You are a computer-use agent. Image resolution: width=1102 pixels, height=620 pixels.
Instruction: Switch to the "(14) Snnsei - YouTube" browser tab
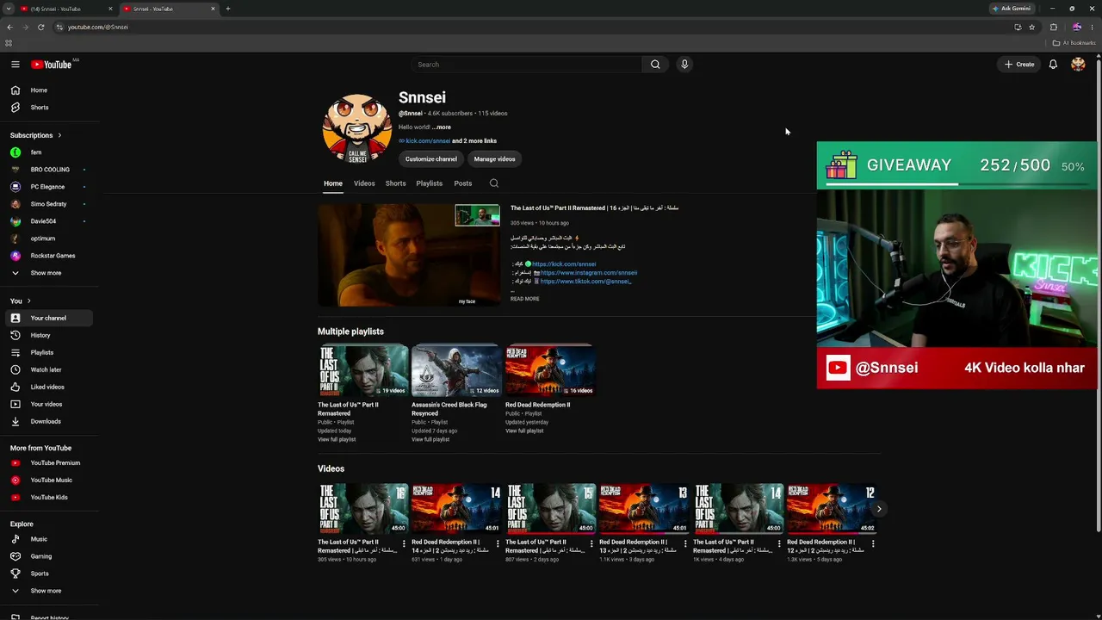coord(65,9)
